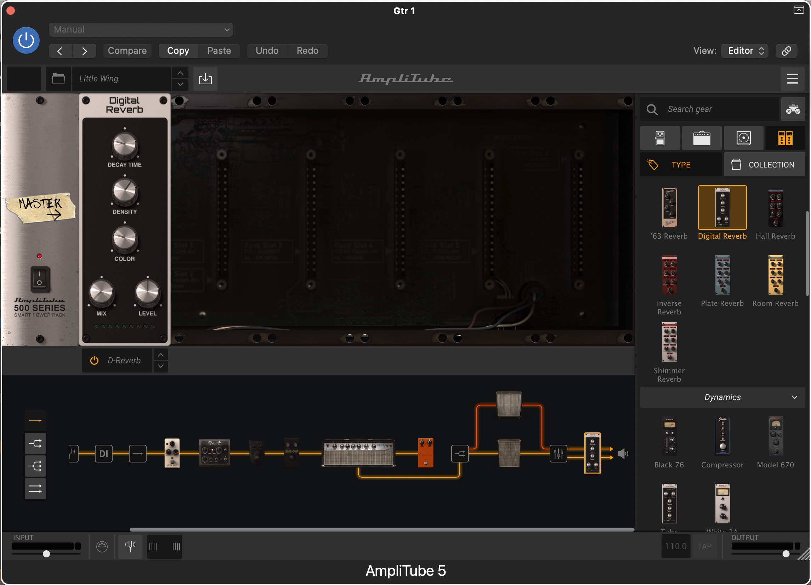The image size is (811, 585).
Task: Open the preset browser folder icon
Action: pyautogui.click(x=58, y=79)
